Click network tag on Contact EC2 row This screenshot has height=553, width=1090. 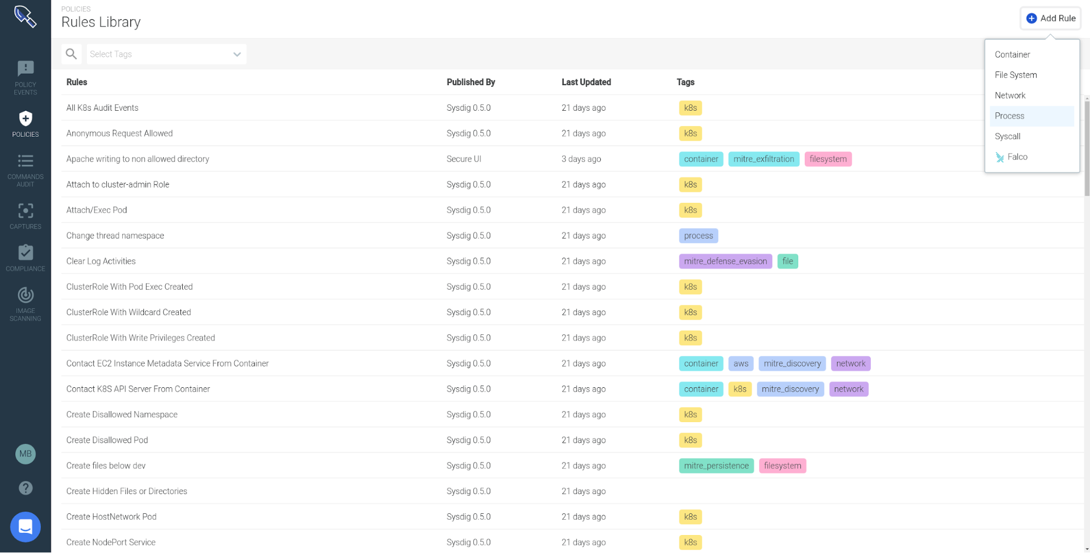(x=850, y=364)
